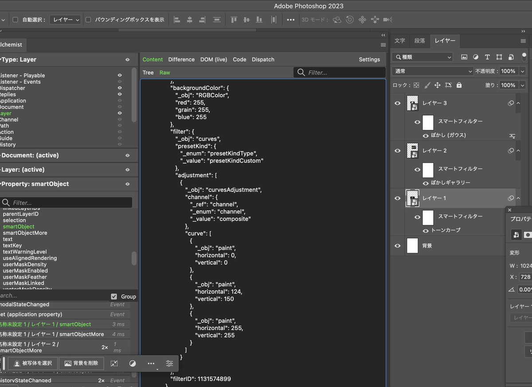Click the lock all padlock icon
Screen dimensions: 532x387
[459, 85]
